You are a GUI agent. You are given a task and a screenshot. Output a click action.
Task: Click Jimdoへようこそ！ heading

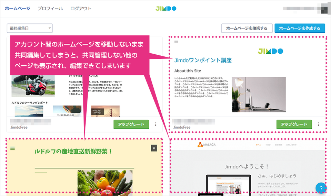(x=247, y=166)
